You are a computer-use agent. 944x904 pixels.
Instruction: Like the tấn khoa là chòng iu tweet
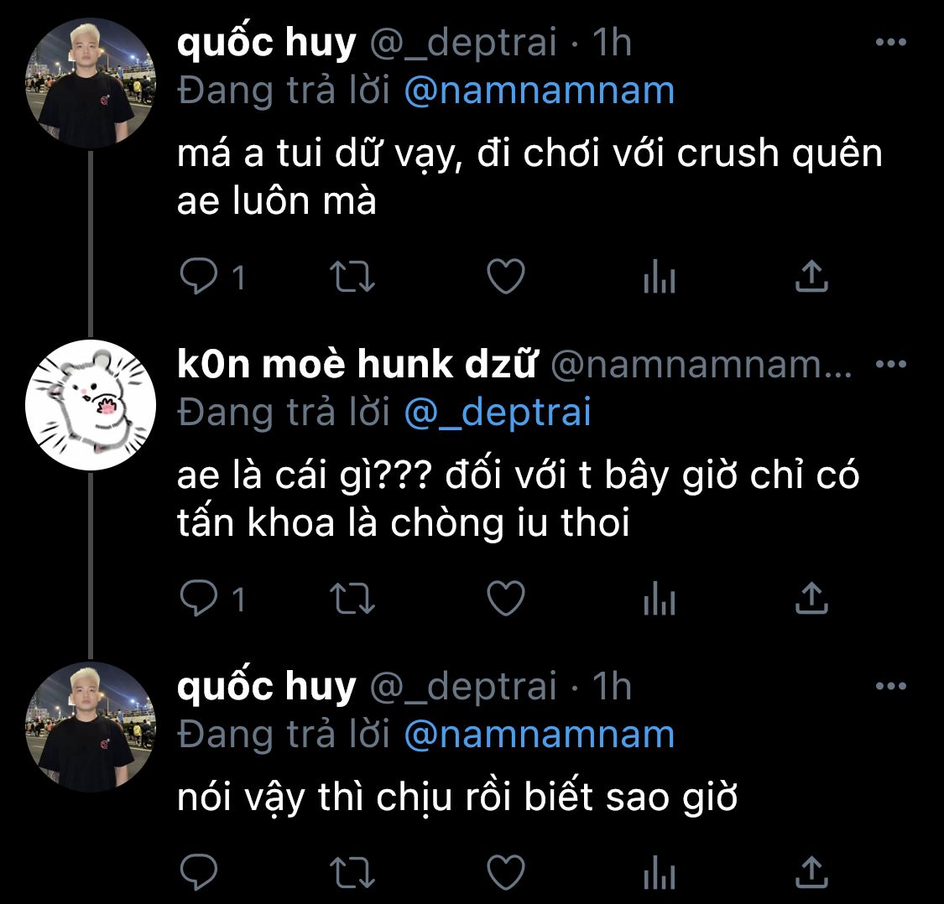click(x=506, y=598)
